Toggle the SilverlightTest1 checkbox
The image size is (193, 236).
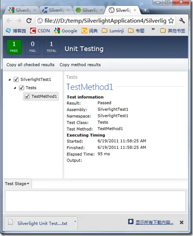pyautogui.click(x=16, y=80)
